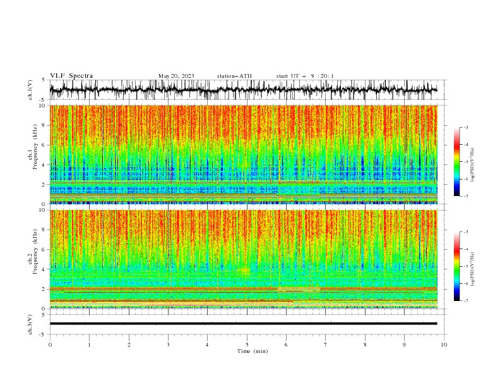This screenshot has height=387, width=500.
Task: Click the ch.2 spectrogram panel
Action: (x=244, y=259)
